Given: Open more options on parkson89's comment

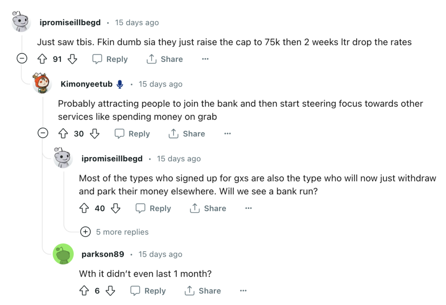Looking at the screenshot, I should [x=243, y=291].
